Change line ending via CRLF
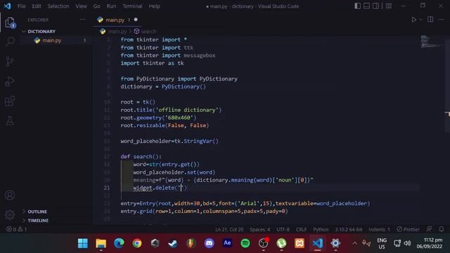Screen dimensions: 450x253 [x=302, y=229]
